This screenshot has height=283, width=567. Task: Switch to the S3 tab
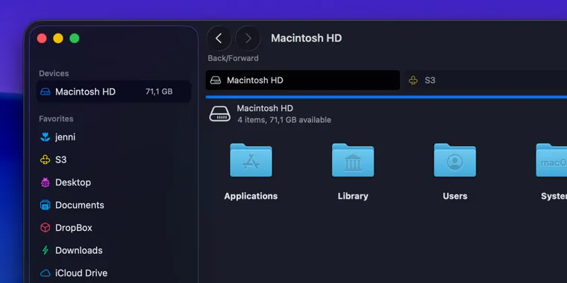485,80
